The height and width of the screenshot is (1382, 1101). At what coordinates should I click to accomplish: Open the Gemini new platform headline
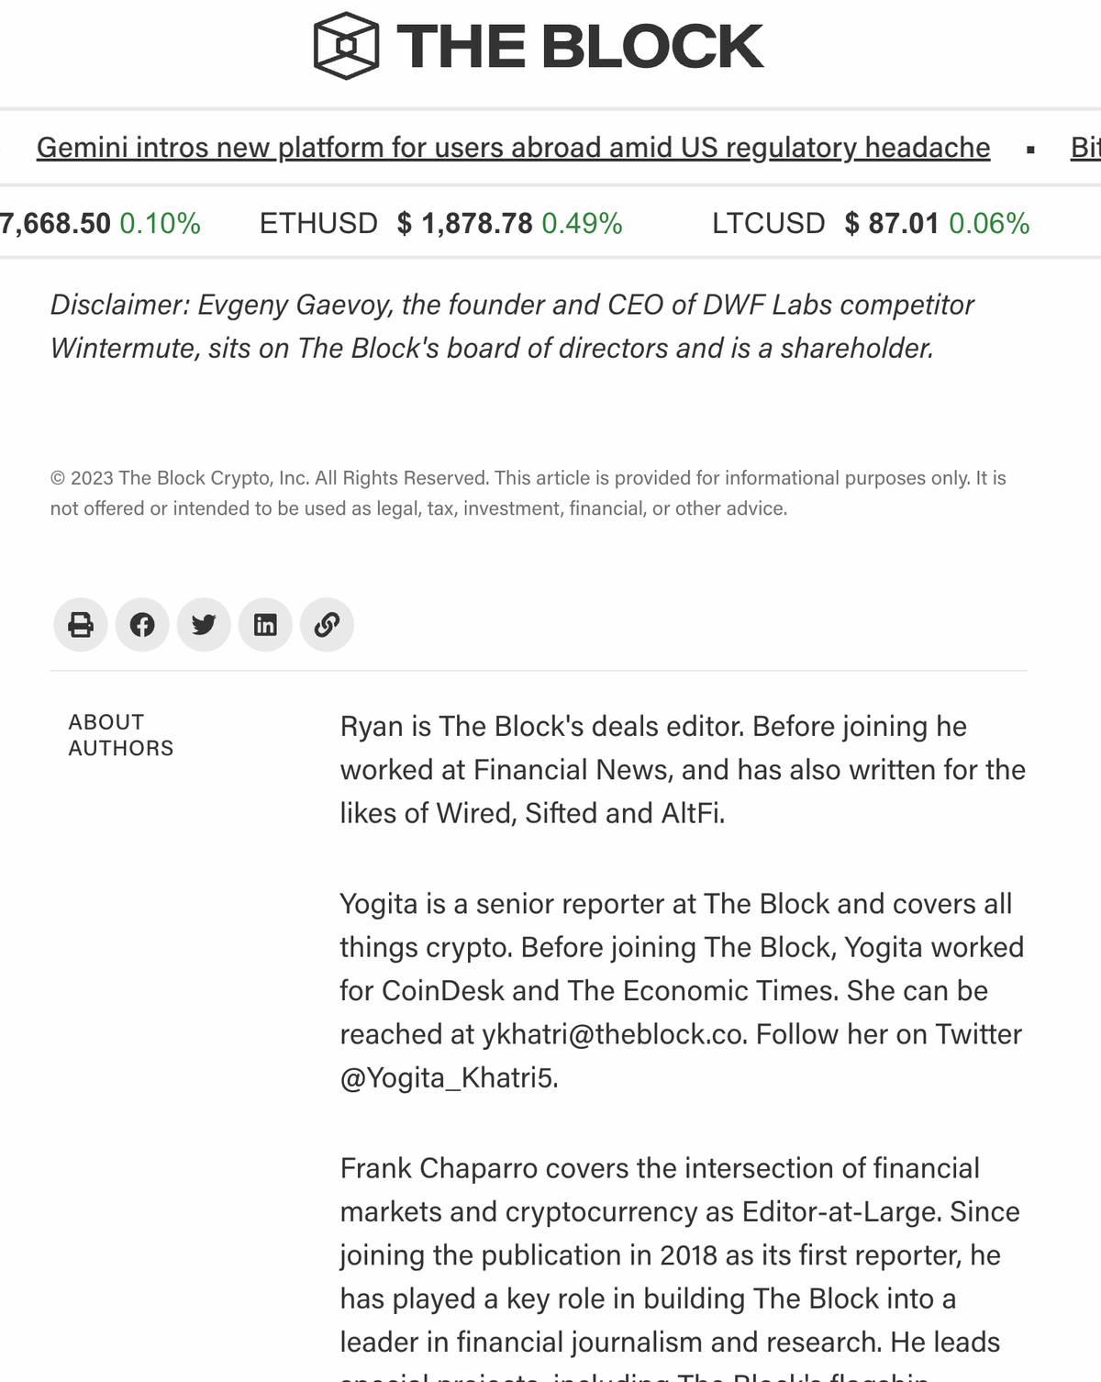coord(513,148)
